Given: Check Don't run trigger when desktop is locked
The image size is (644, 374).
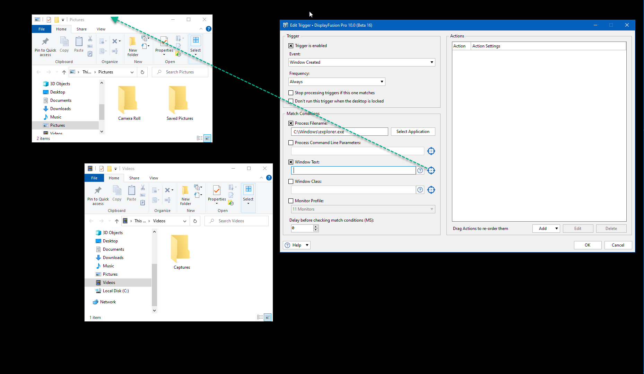Looking at the screenshot, I should click(x=291, y=101).
